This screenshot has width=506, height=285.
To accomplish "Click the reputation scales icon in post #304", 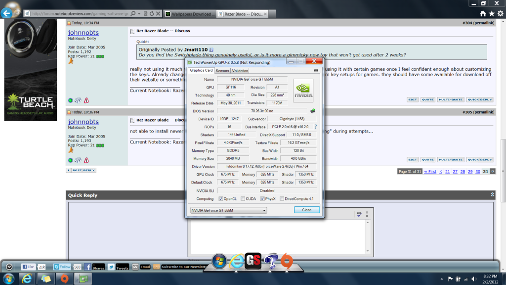I will 78,100.
